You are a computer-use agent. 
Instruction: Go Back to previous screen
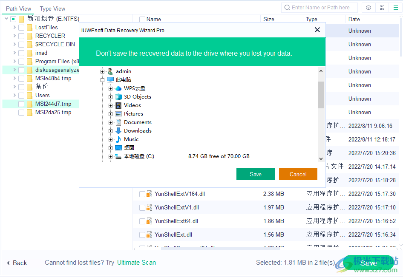click(17, 263)
